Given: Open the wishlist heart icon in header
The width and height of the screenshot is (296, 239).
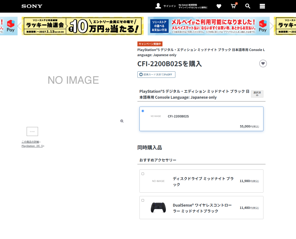Looking at the screenshot, I should [x=219, y=6].
